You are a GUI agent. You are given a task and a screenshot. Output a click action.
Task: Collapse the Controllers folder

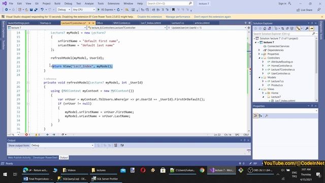(259, 58)
